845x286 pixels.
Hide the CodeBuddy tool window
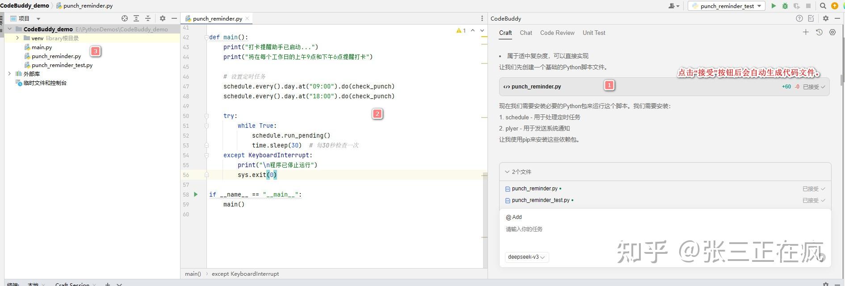pos(837,18)
